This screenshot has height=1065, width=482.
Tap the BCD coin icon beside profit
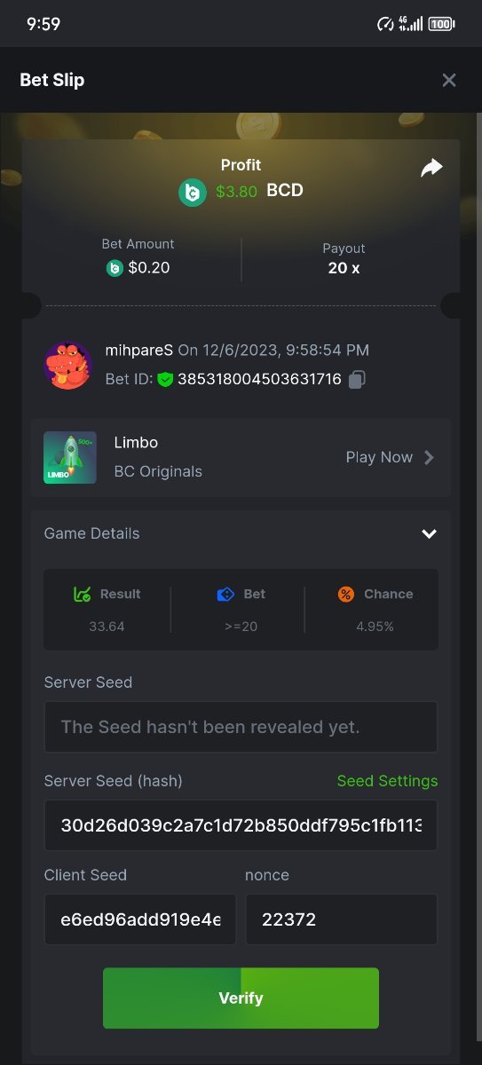point(193,192)
